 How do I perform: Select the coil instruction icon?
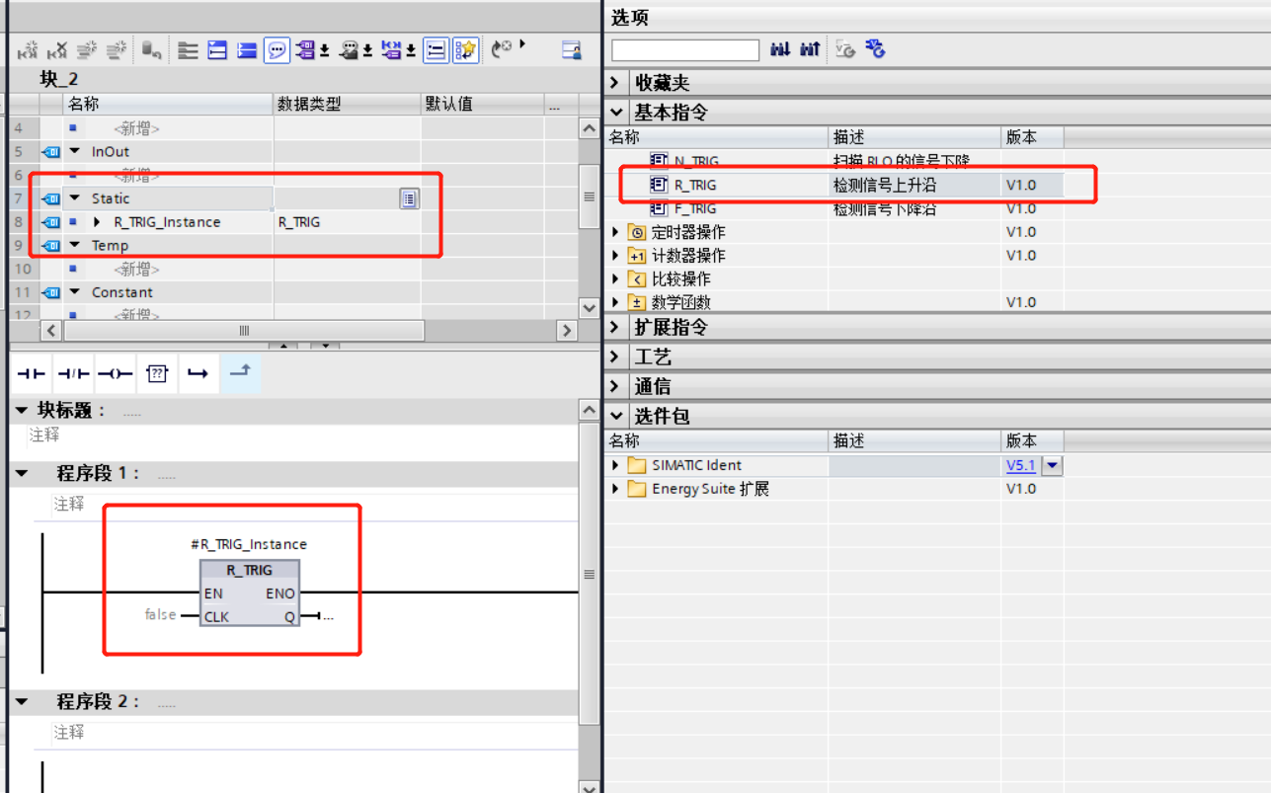pyautogui.click(x=114, y=373)
